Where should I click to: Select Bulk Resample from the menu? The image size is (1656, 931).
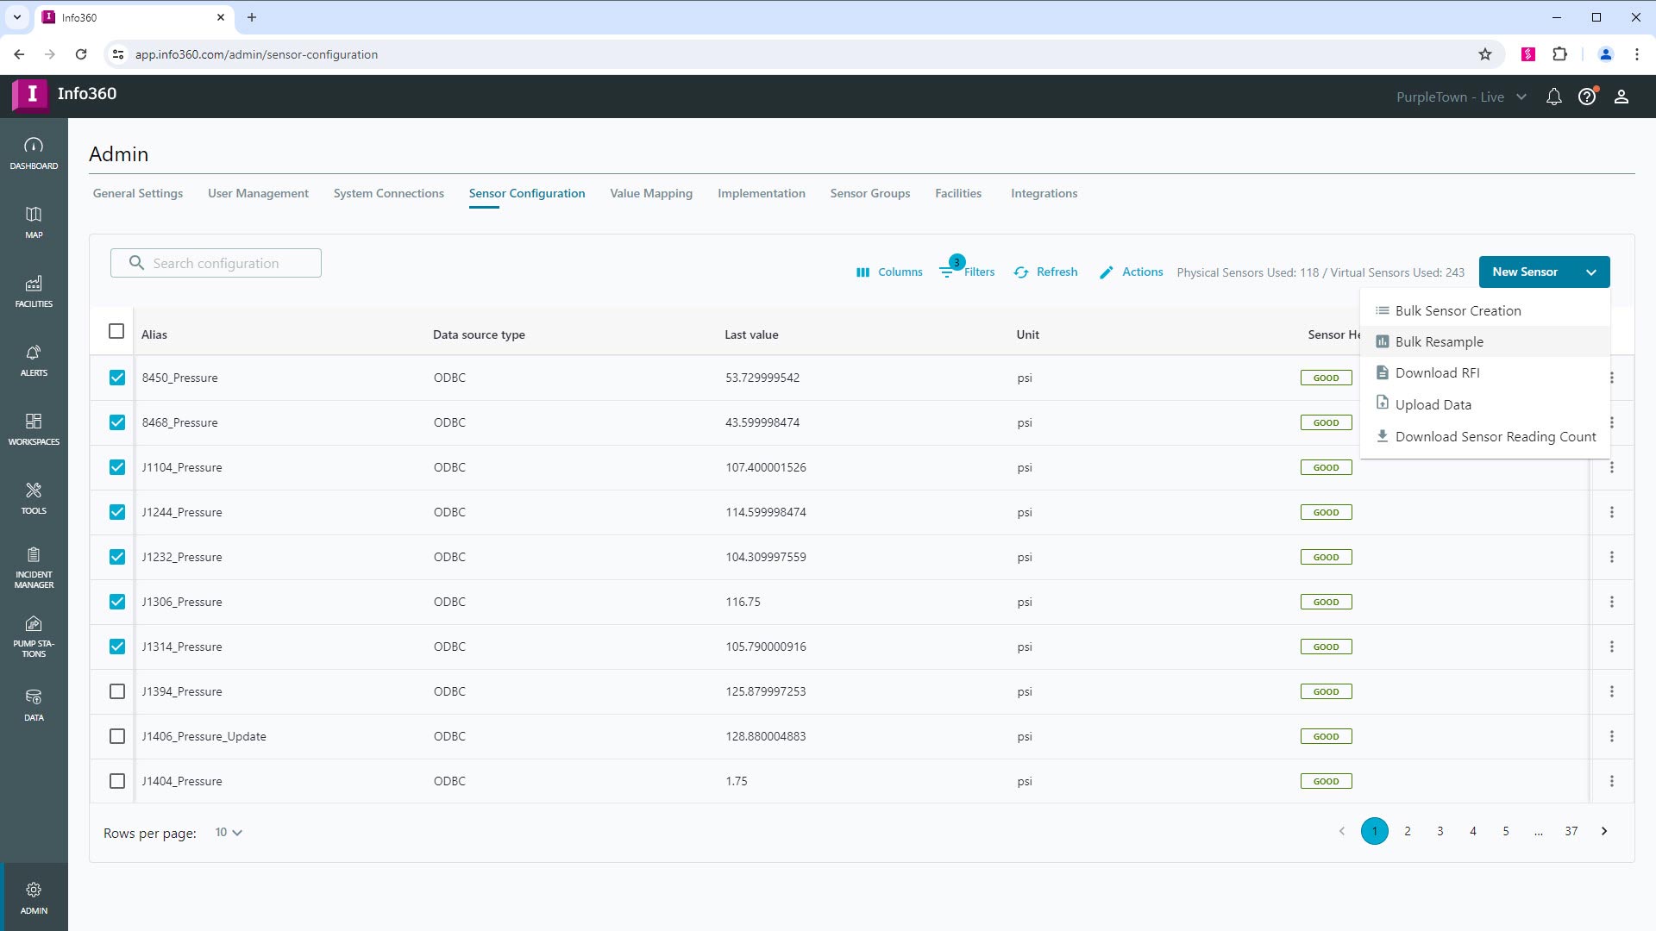point(1439,341)
